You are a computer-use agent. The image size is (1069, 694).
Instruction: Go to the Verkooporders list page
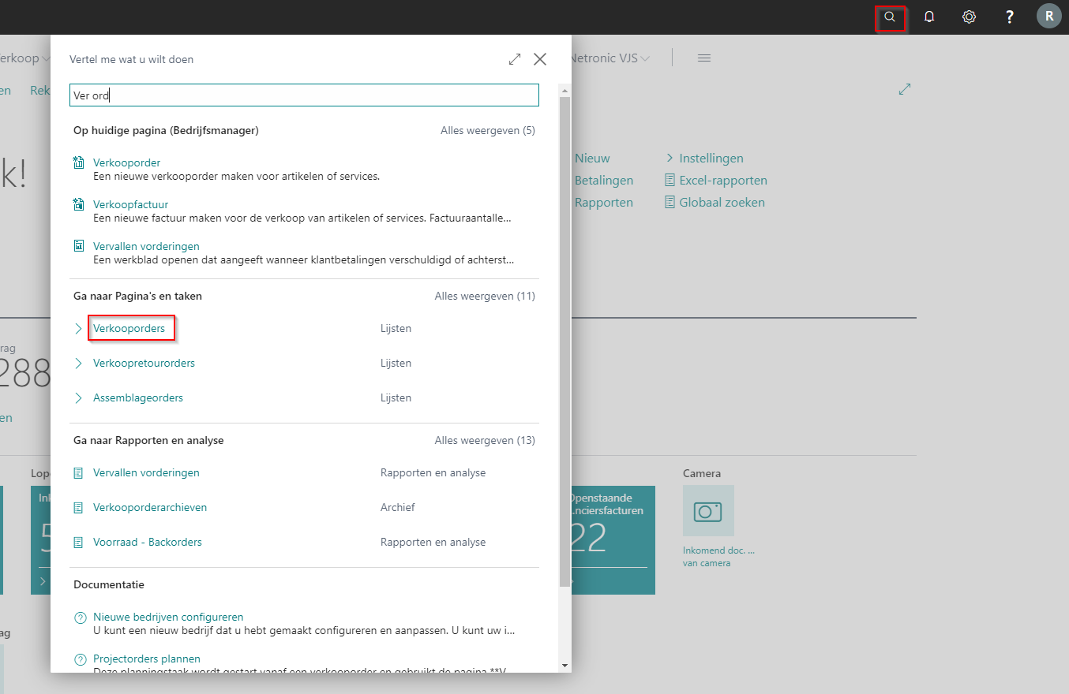[x=129, y=329]
